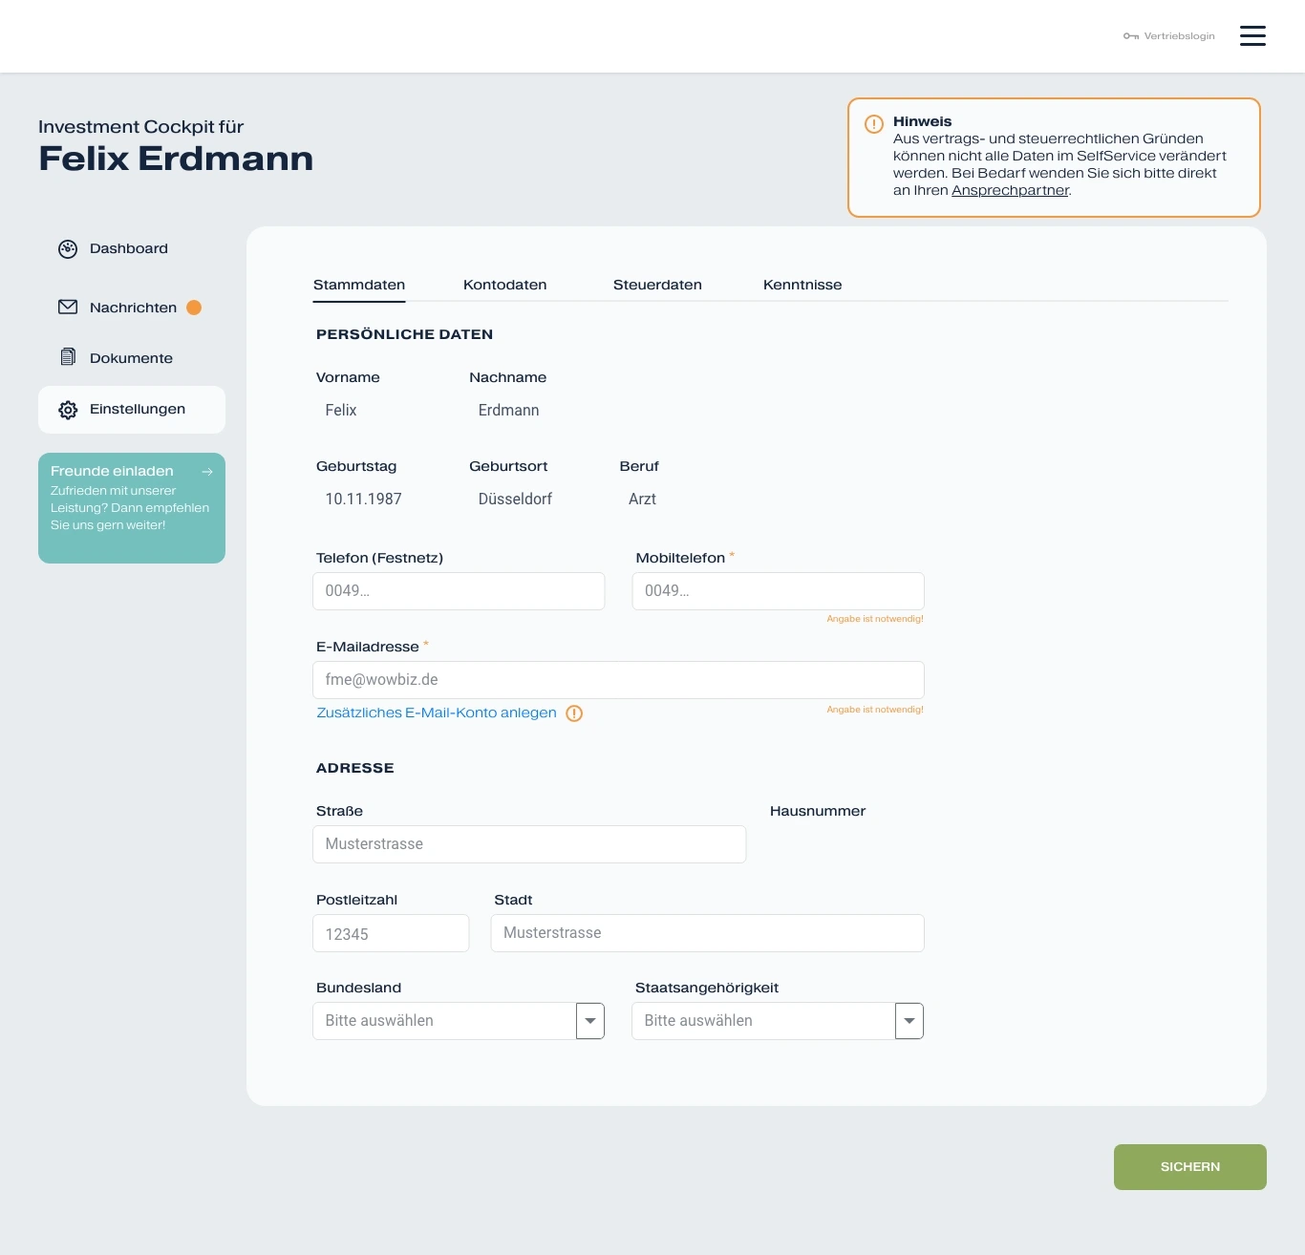The width and height of the screenshot is (1305, 1255).
Task: Click the Einstellungen gear icon
Action: (x=68, y=410)
